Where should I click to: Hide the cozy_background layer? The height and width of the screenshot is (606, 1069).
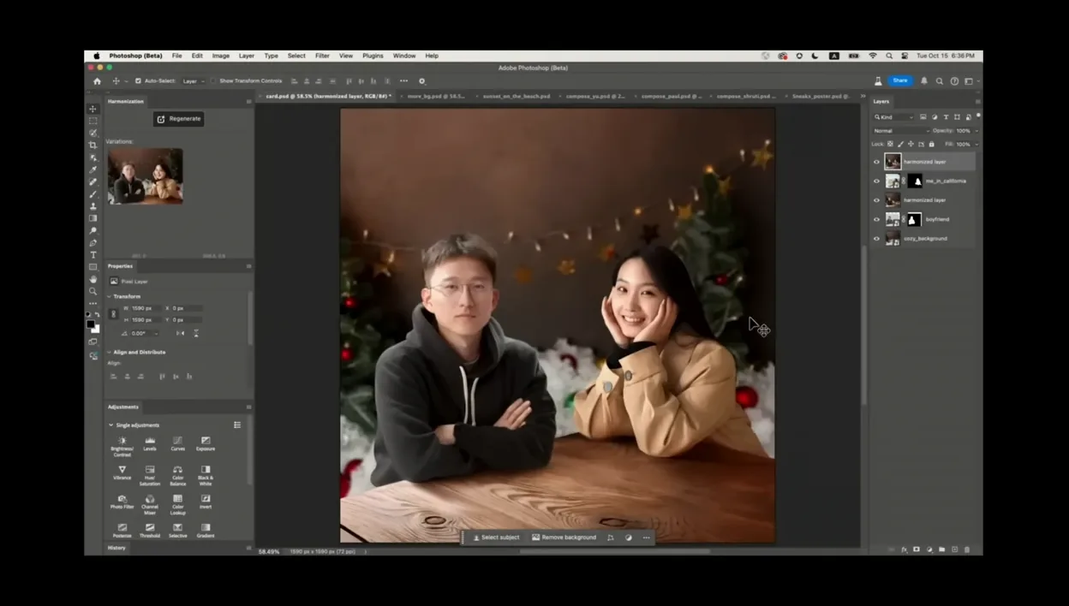876,239
